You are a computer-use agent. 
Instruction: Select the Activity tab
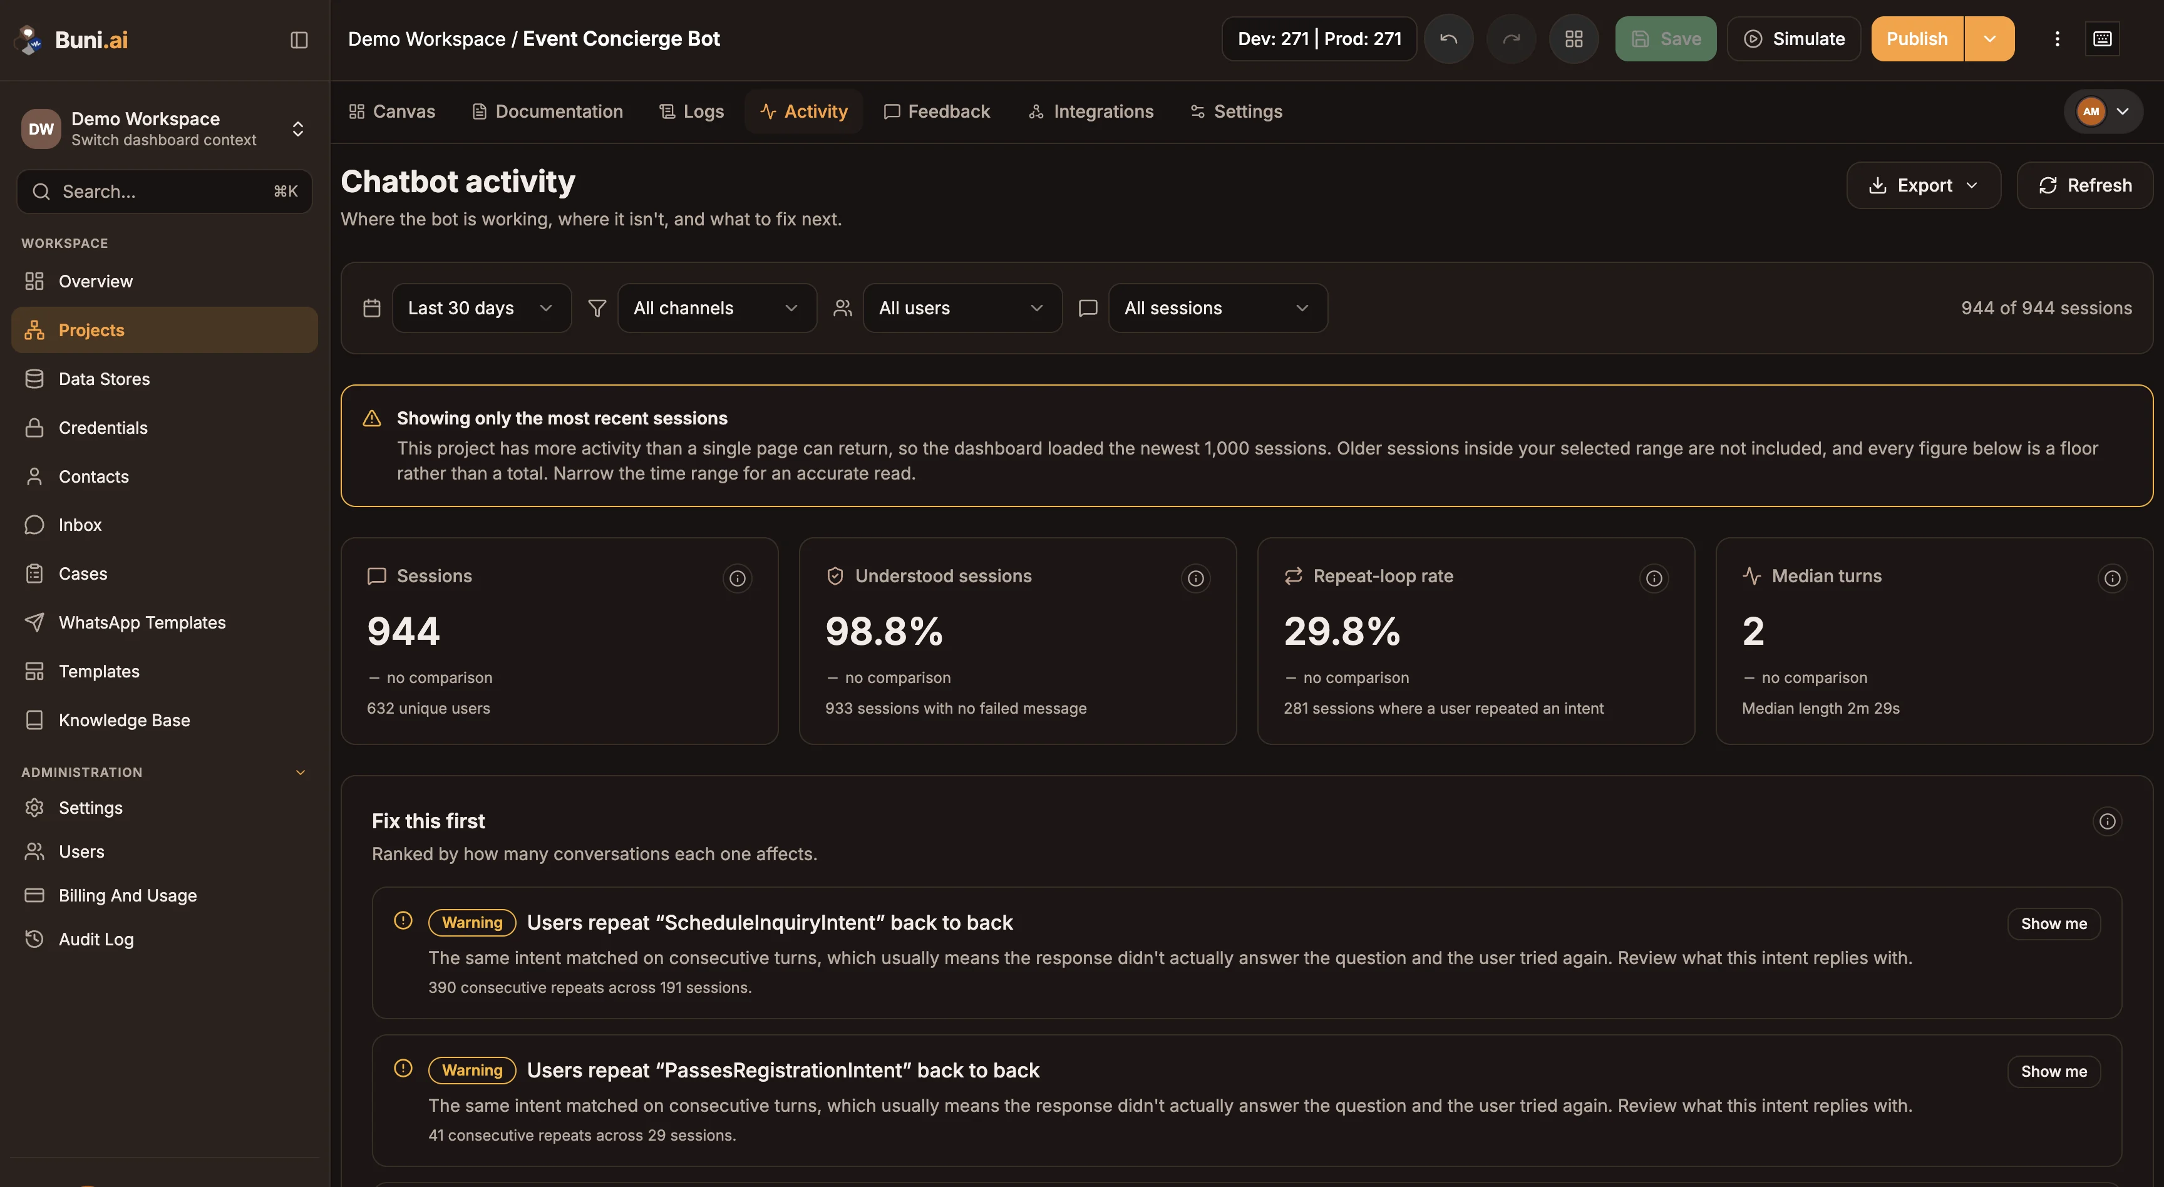pos(804,111)
